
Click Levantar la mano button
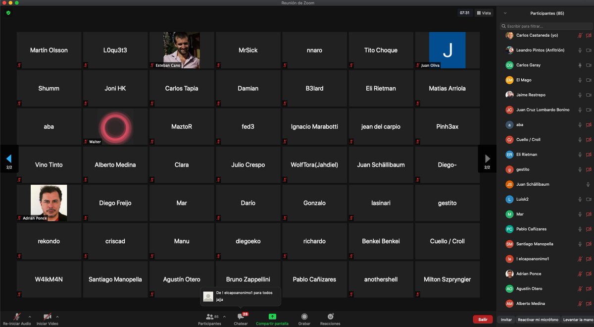578,320
